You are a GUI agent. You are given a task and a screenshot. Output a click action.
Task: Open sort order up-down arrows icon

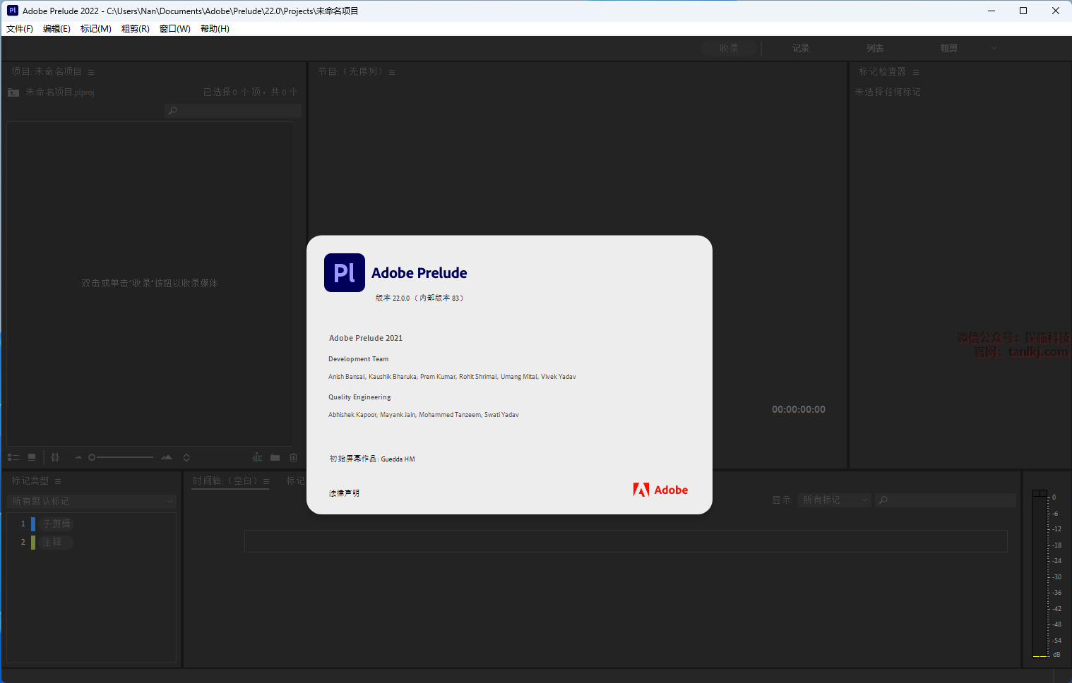pos(186,457)
